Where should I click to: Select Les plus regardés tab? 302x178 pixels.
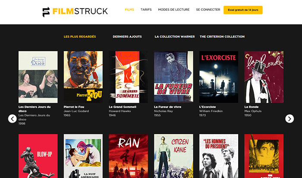pyautogui.click(x=80, y=37)
